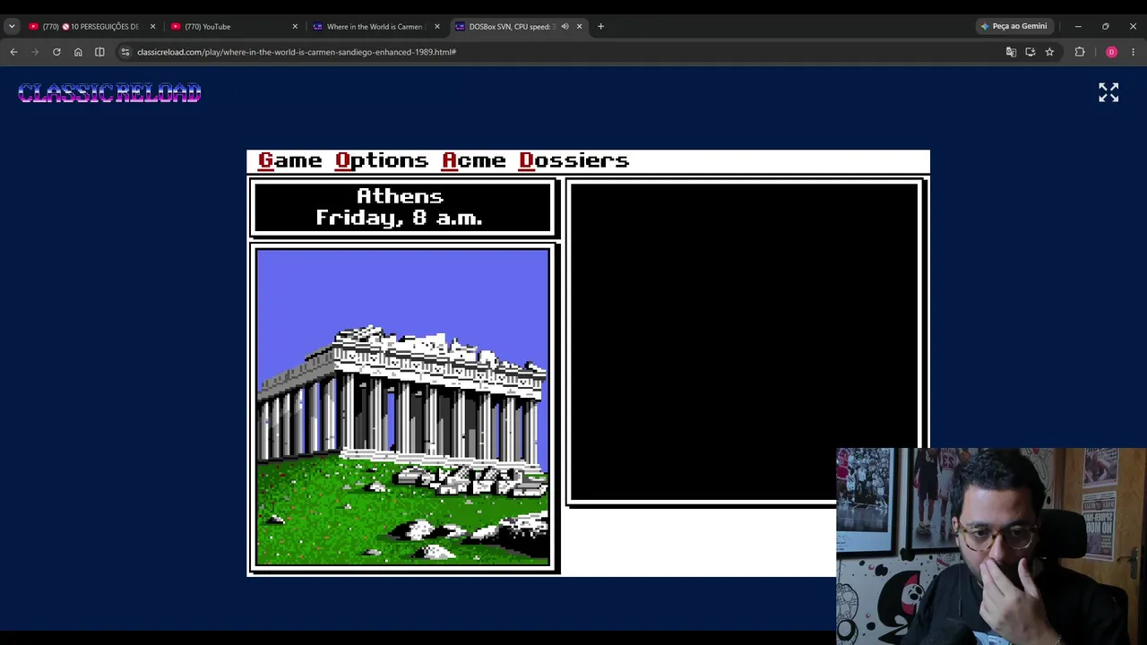
Task: View site information for classicreload.com
Action: coord(125,52)
